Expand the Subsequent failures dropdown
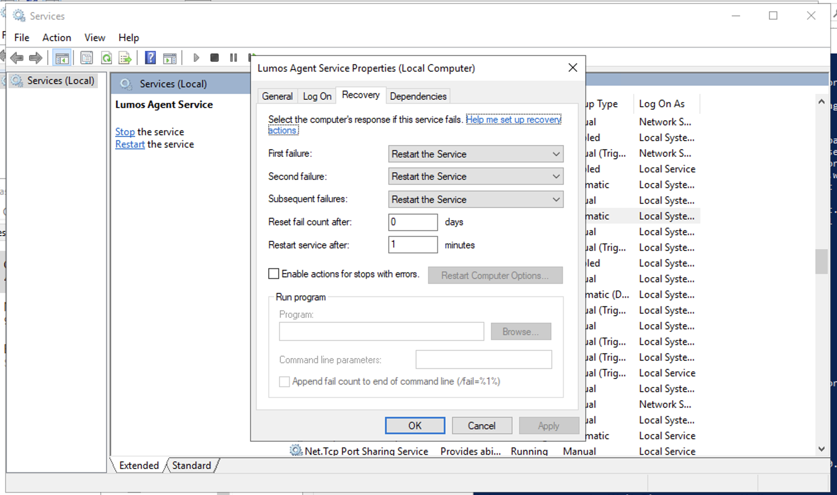Screen dimensions: 837x495 (x=475, y=200)
